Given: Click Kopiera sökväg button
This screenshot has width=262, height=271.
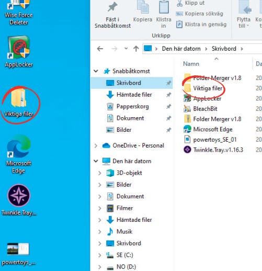Looking at the screenshot, I should click(x=200, y=14).
